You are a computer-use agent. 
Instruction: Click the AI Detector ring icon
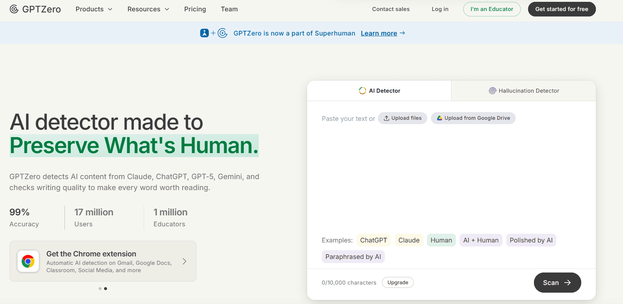362,91
